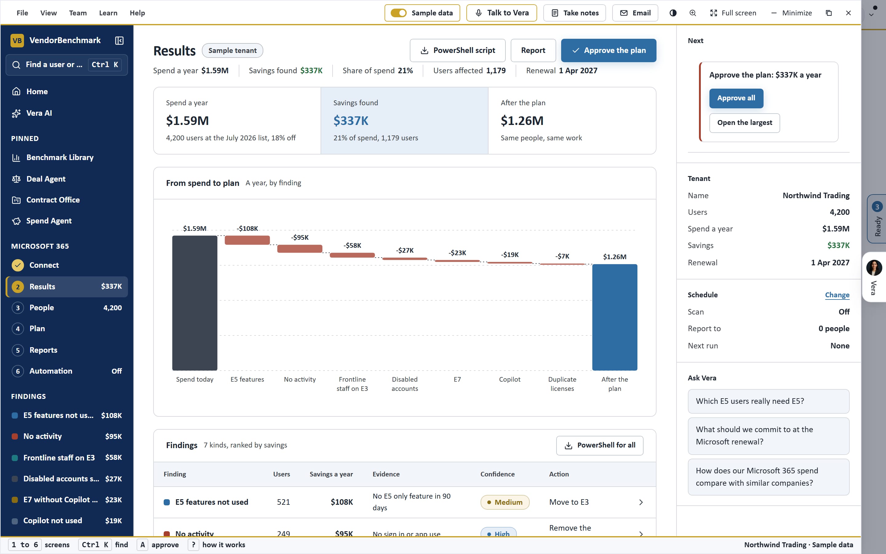Open Deal Agent in the sidebar
Image resolution: width=886 pixels, height=554 pixels.
coord(67,179)
